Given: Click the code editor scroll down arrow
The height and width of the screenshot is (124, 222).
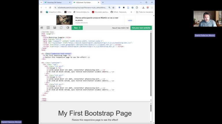Looking at the screenshot, I should click(x=151, y=100).
